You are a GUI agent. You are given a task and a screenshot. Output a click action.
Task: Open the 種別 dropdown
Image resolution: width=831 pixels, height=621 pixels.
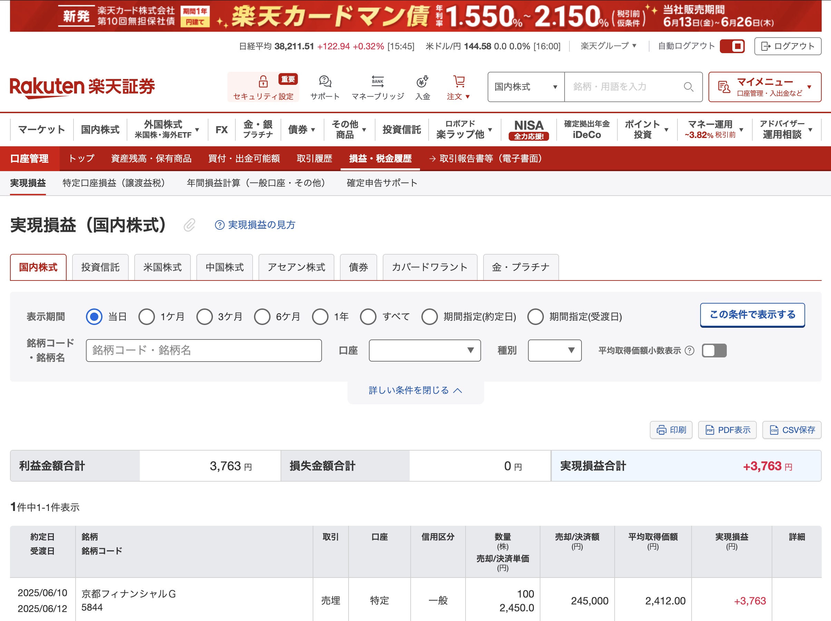coord(555,351)
